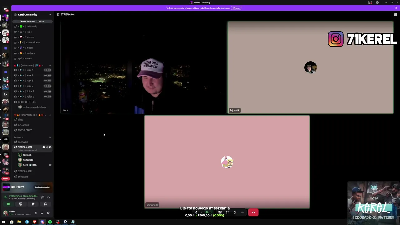Viewport: 400px width, 225px height.
Task: Focus the fajrancik participant tile
Action: [x=311, y=67]
